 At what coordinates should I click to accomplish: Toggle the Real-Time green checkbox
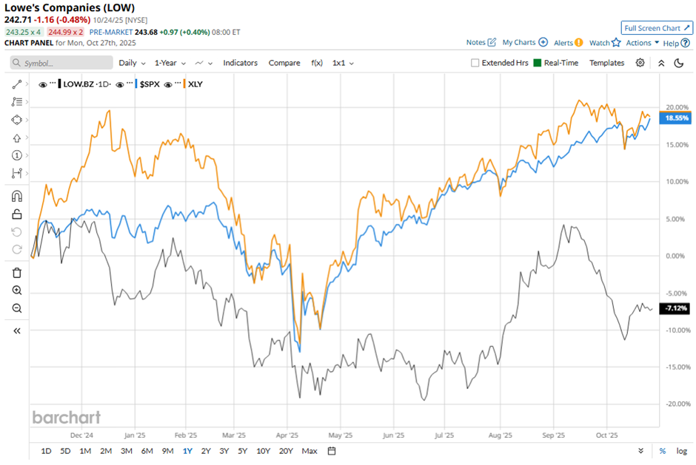(x=537, y=63)
